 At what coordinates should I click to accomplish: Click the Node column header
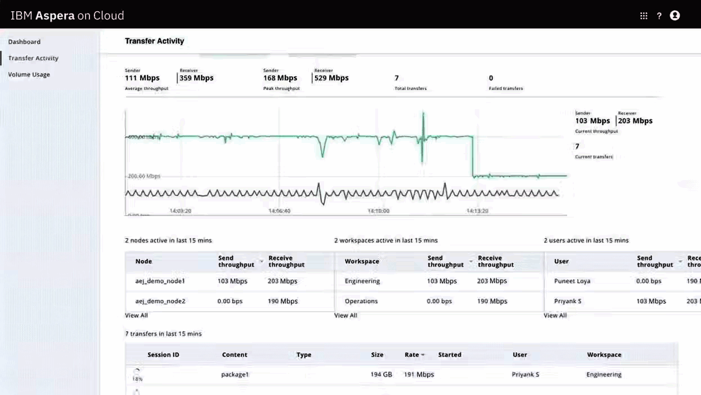pos(143,262)
